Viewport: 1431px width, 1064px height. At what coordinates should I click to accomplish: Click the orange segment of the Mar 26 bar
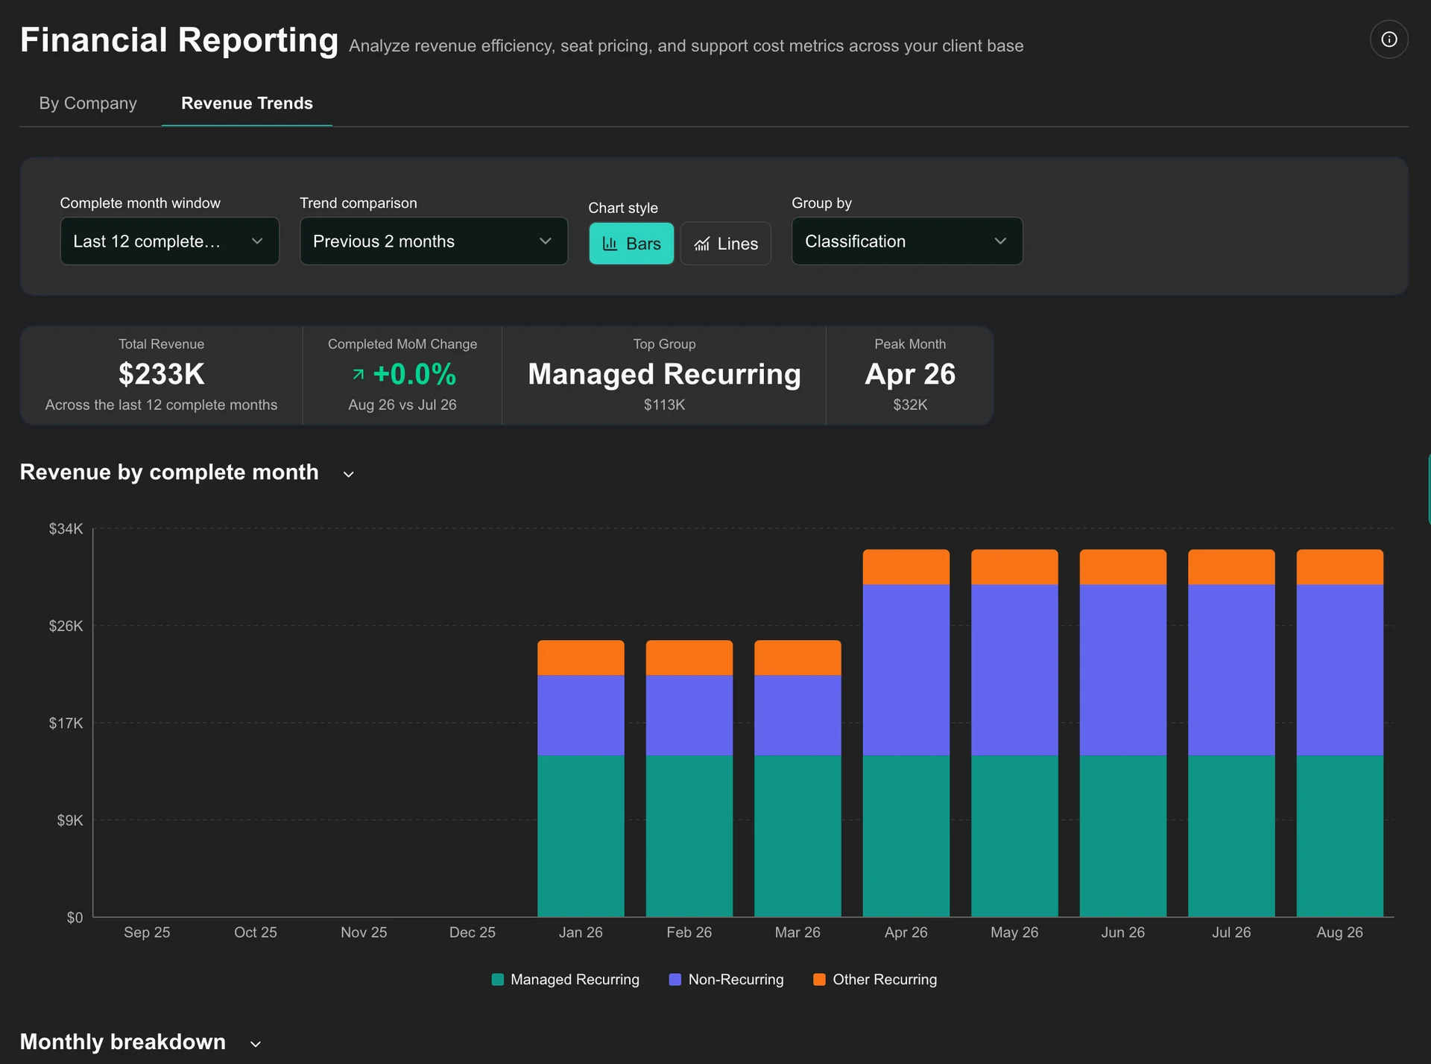pyautogui.click(x=797, y=658)
